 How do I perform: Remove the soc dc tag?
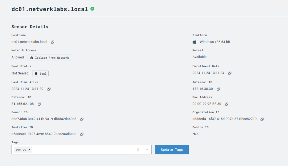(29, 149)
